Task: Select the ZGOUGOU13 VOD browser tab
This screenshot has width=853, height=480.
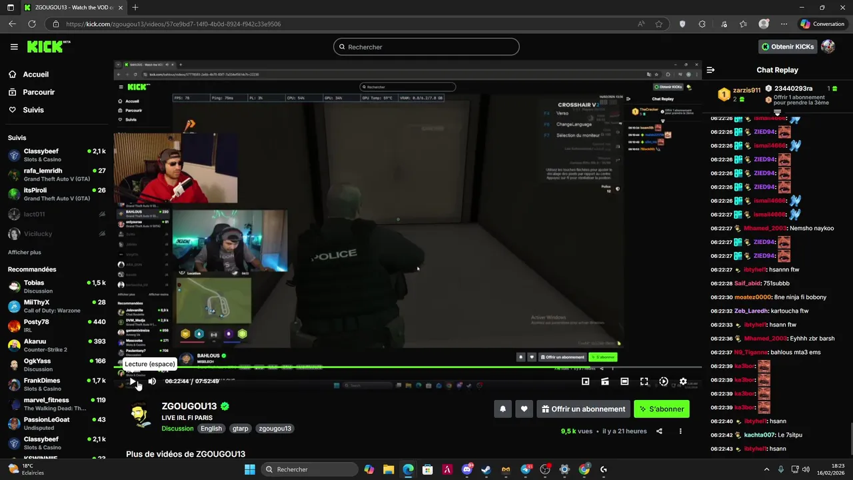Action: point(72,7)
